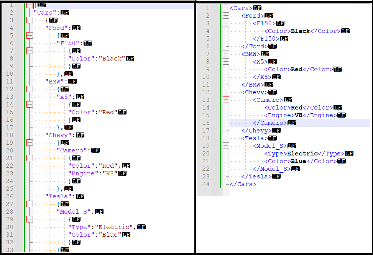
Task: Collapse the <Tesla> element fold marker
Action: [x=226, y=138]
